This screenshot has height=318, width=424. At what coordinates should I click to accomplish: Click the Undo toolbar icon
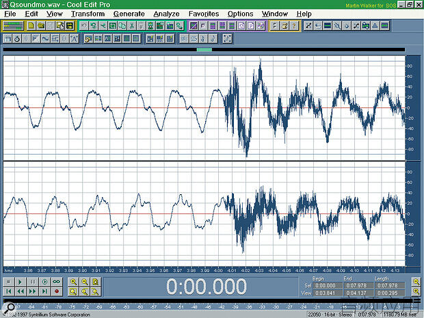84,26
